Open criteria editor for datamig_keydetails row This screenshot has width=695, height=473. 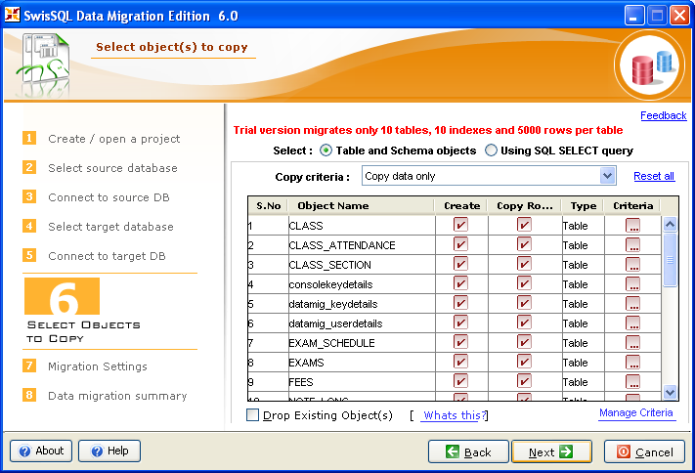[x=632, y=303]
